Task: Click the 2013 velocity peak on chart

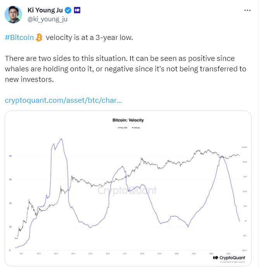Action: pyautogui.click(x=61, y=139)
